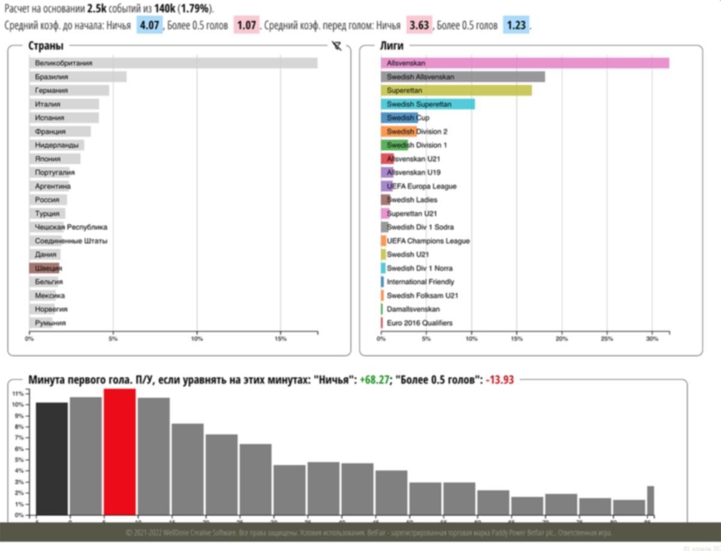Click the red highlighted first-goal minute bar
This screenshot has width=721, height=551.
point(120,452)
